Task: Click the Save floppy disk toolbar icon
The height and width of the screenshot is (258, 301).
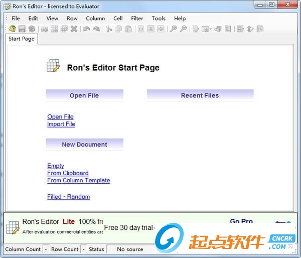Action: 22,29
